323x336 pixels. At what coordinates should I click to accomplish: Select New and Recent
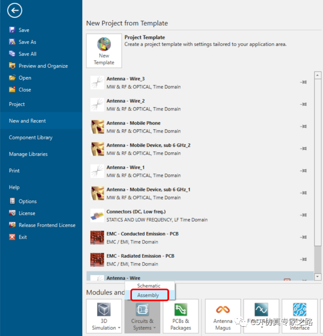[41, 120]
